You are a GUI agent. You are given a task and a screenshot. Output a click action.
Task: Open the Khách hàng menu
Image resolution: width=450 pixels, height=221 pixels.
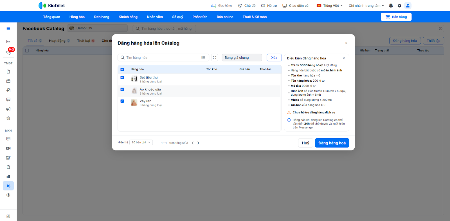pyautogui.click(x=128, y=17)
